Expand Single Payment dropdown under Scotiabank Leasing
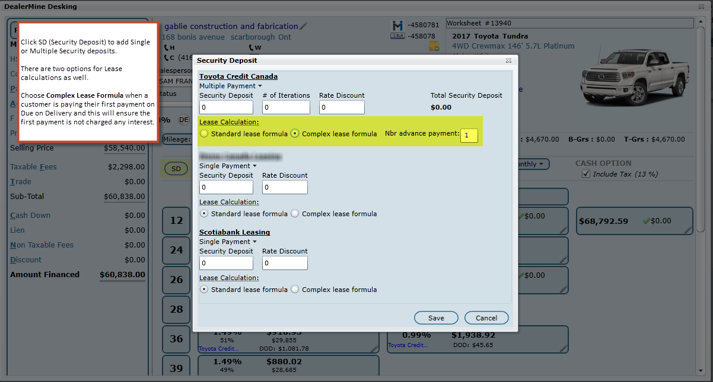713x382 pixels. tap(228, 242)
